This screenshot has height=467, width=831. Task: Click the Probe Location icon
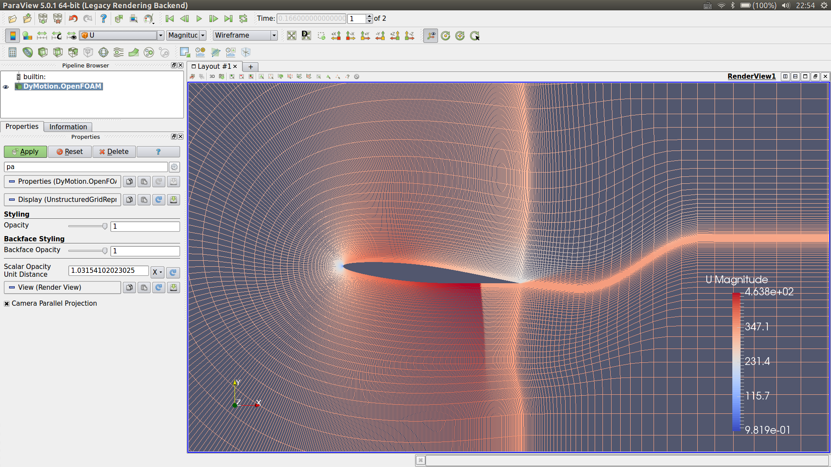click(x=246, y=52)
